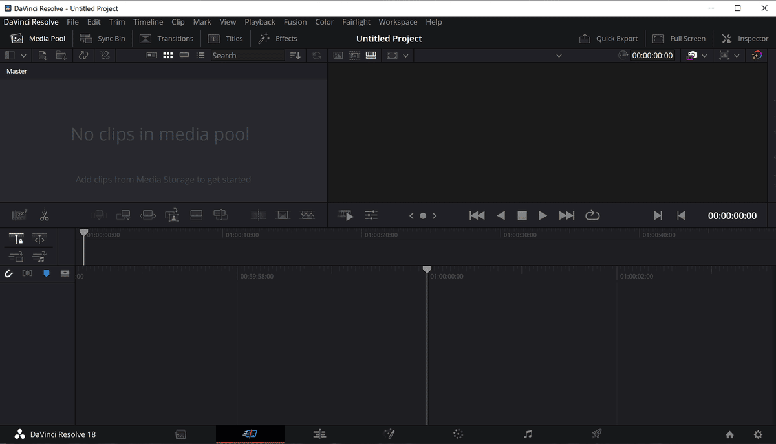Click the Full Screen button
The height and width of the screenshot is (444, 776).
click(679, 39)
